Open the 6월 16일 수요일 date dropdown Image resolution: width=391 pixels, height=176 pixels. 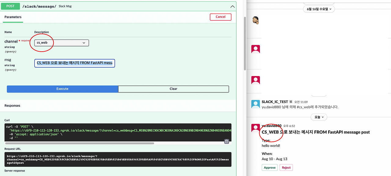tap(319, 9)
